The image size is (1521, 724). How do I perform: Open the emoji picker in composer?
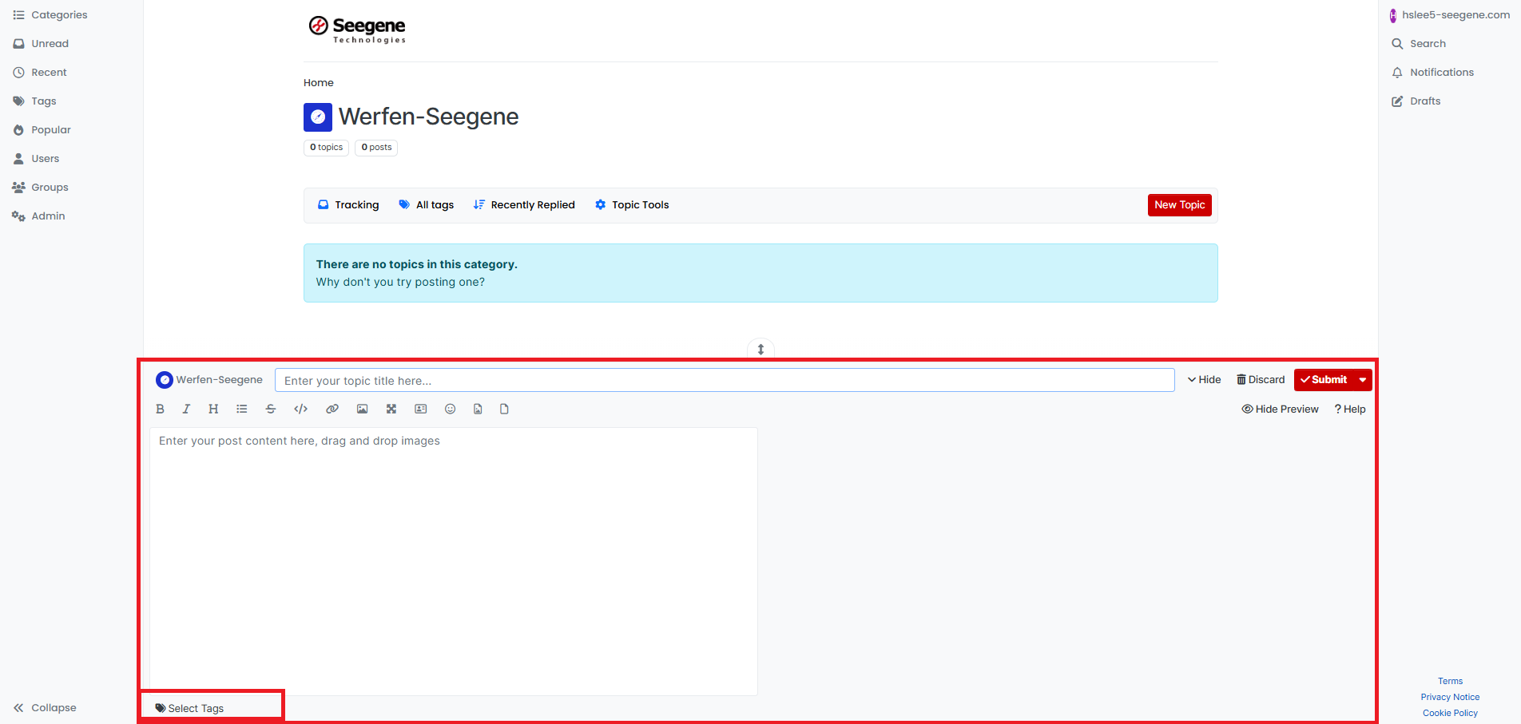pyautogui.click(x=451, y=409)
